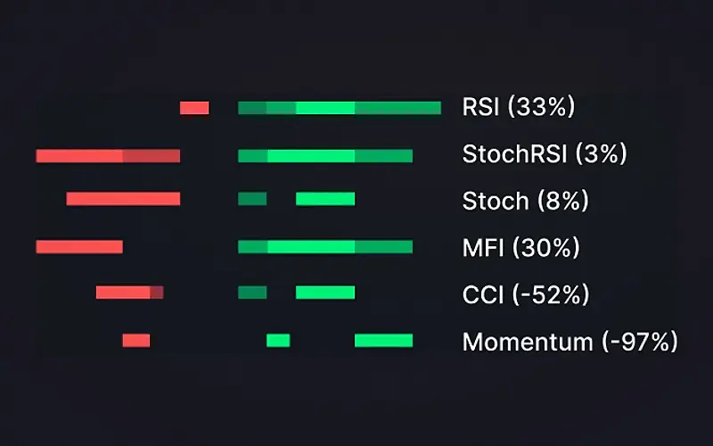The height and width of the screenshot is (446, 713).
Task: Click the red bar in StochRSI row
Action: tap(108, 155)
